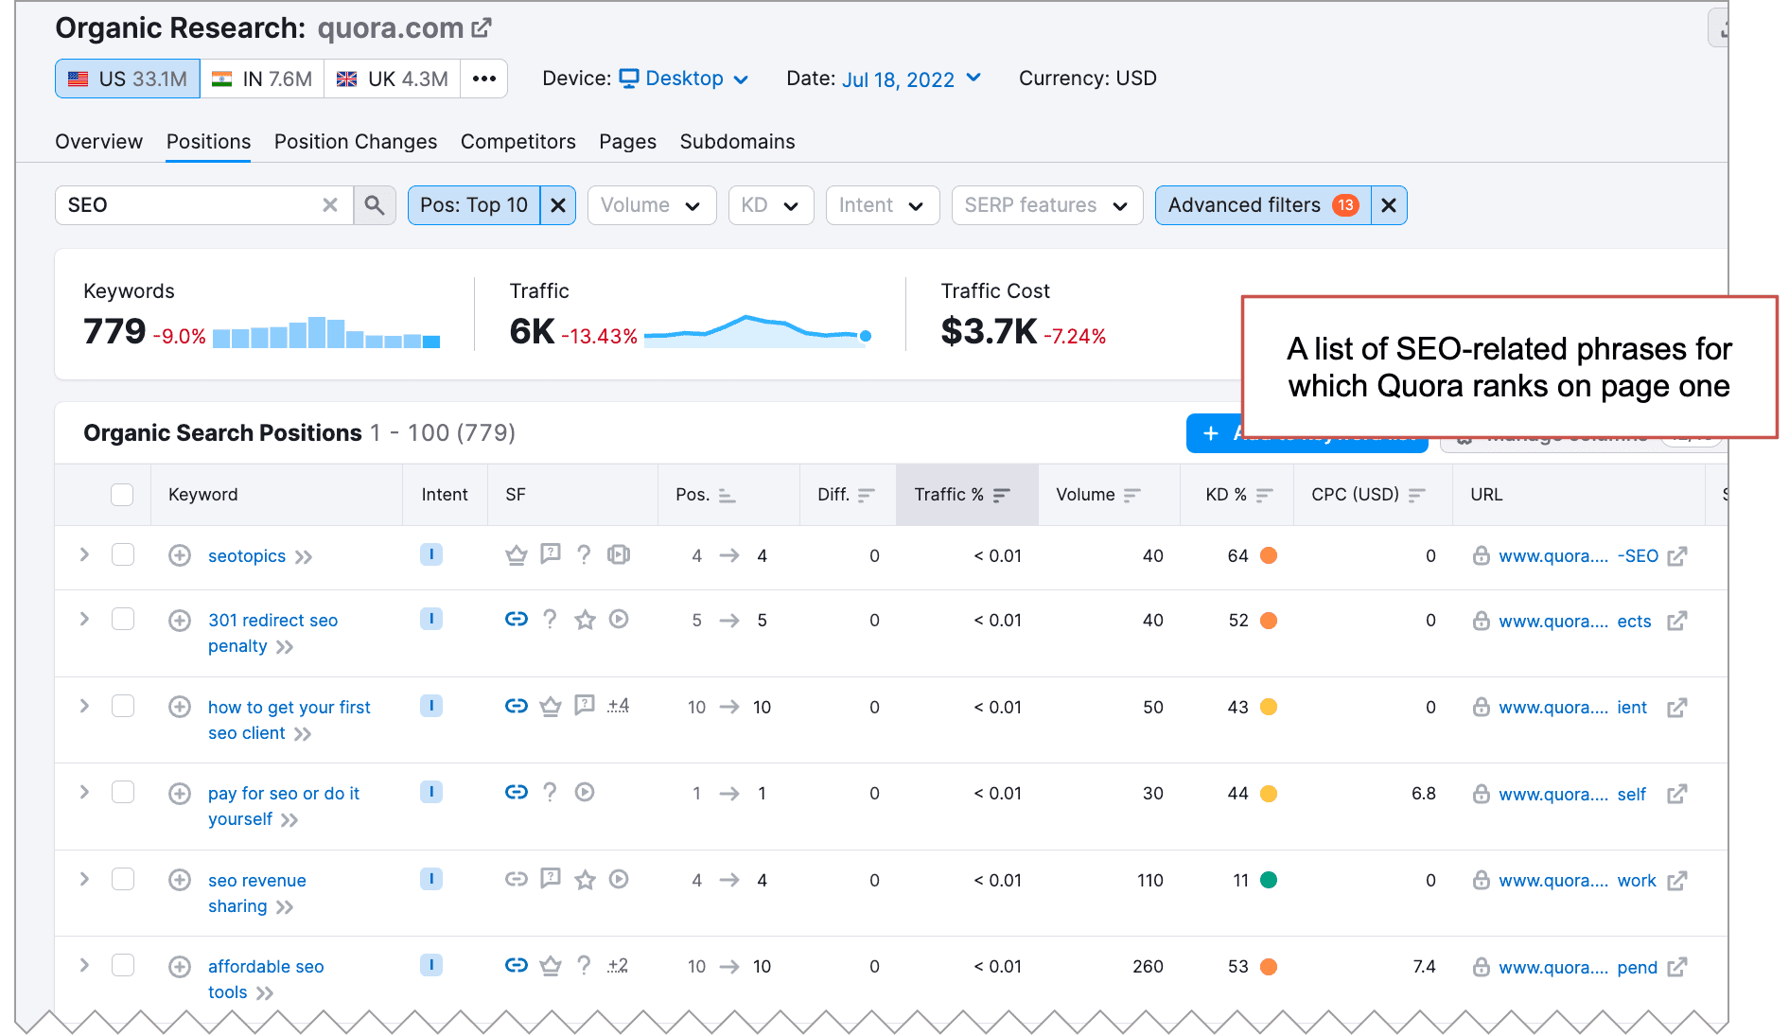Viewport: 1789px width, 1035px height.
Task: Open external URL icon for seo revenue sharing row
Action: point(1677,881)
